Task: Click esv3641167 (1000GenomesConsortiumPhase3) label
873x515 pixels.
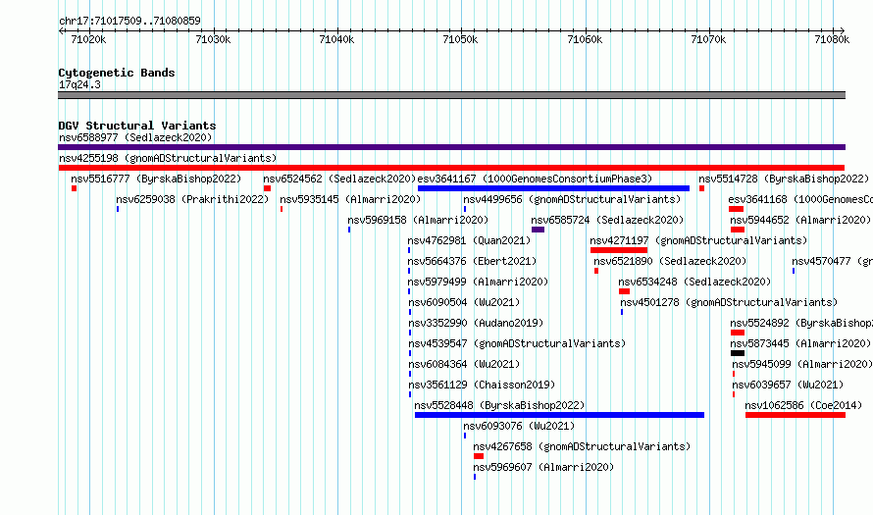Action: tap(535, 179)
